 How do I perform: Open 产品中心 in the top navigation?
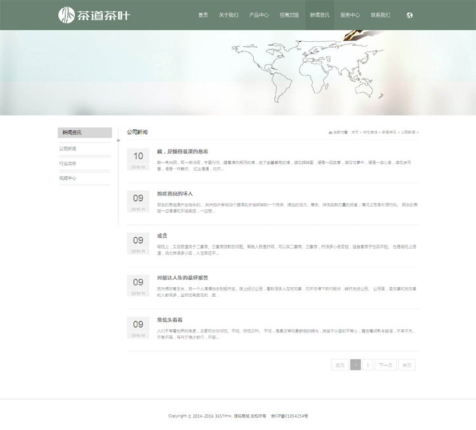click(259, 15)
